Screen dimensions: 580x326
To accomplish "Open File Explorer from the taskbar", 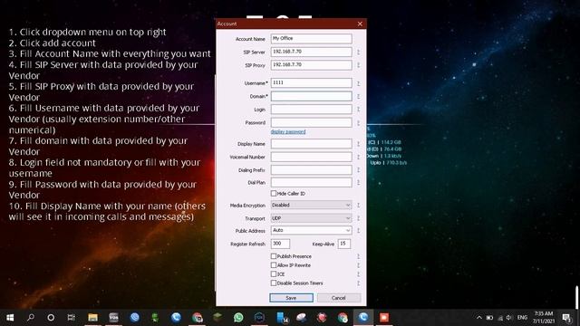I will [x=92, y=318].
